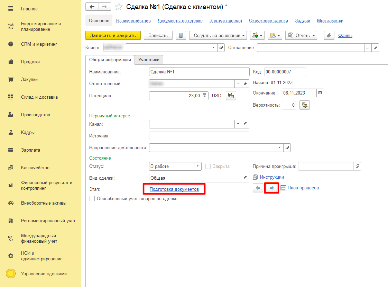Screen dimensions: 388x287
Task: Expand the Отчеты dropdown menu
Action: pos(301,35)
